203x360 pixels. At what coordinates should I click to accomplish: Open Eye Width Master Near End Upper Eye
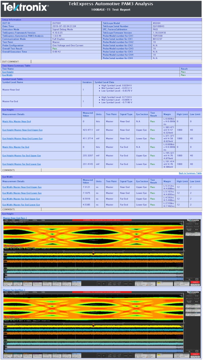click(22, 187)
